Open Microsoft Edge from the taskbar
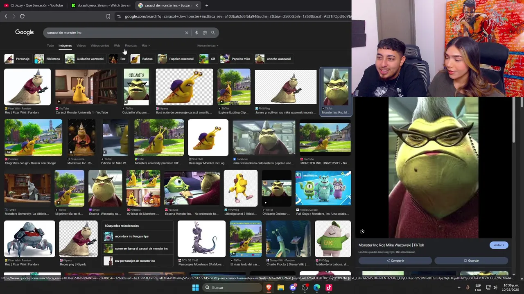 (317, 287)
